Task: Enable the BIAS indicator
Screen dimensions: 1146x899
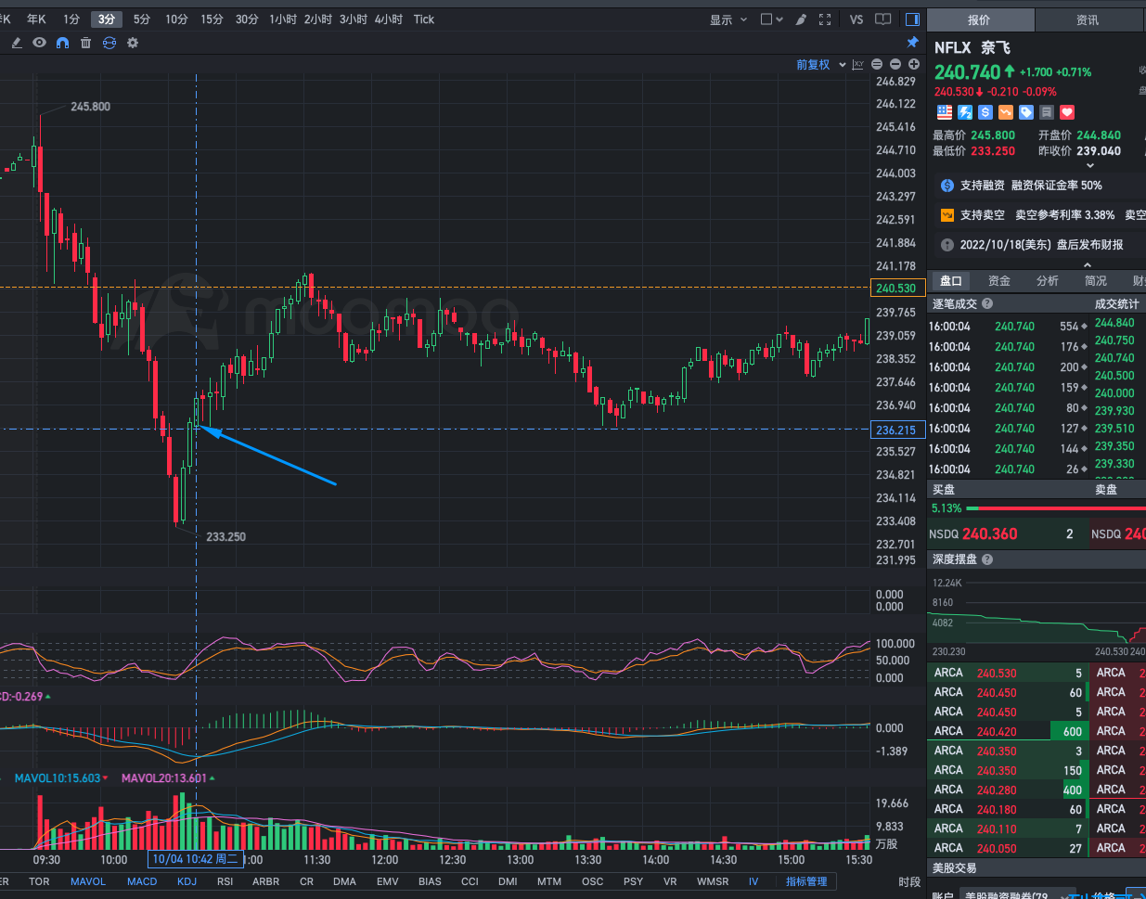Action: coord(430,881)
